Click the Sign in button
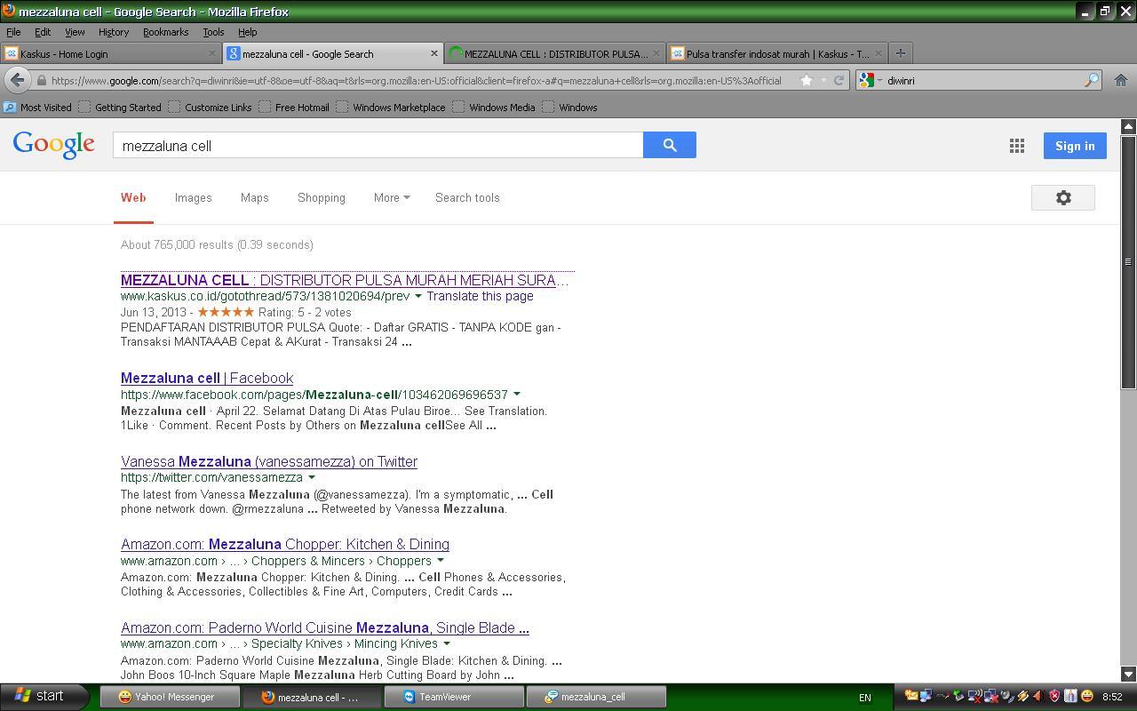The image size is (1137, 711). coord(1075,146)
